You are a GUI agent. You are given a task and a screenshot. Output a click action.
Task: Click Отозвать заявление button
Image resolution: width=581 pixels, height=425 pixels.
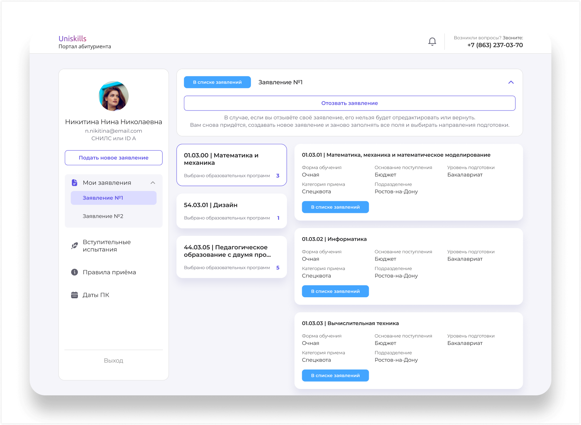350,103
